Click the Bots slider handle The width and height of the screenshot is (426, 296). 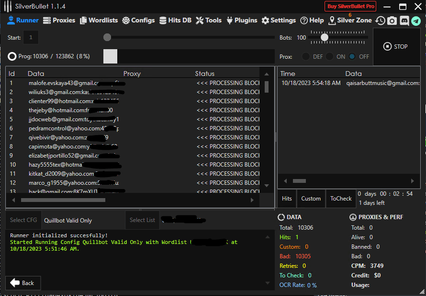pos(325,37)
